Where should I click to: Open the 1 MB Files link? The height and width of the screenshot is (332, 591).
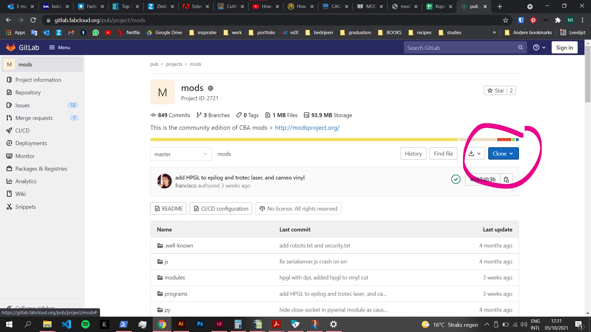click(x=281, y=115)
